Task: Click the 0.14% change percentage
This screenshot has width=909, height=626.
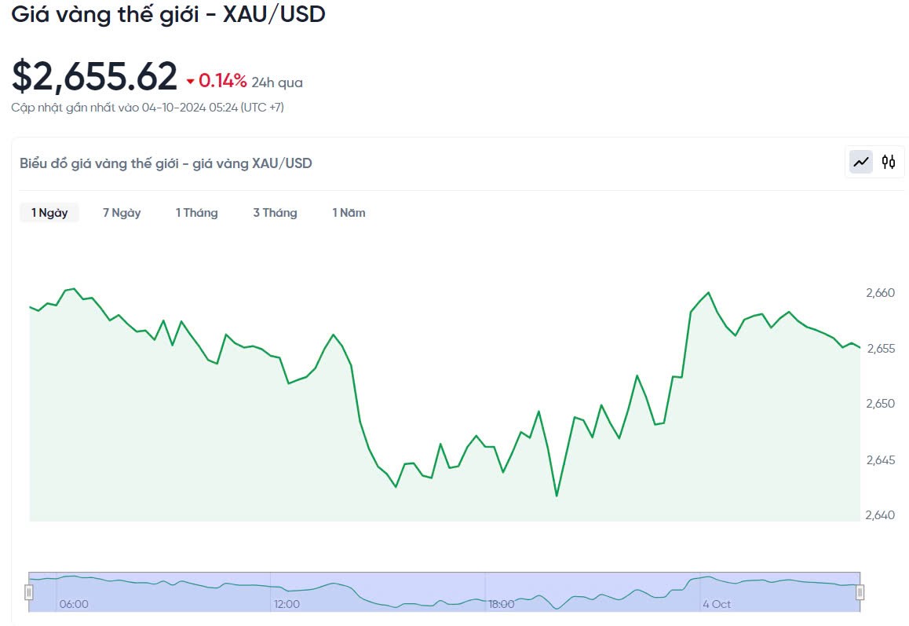Action: [x=223, y=81]
